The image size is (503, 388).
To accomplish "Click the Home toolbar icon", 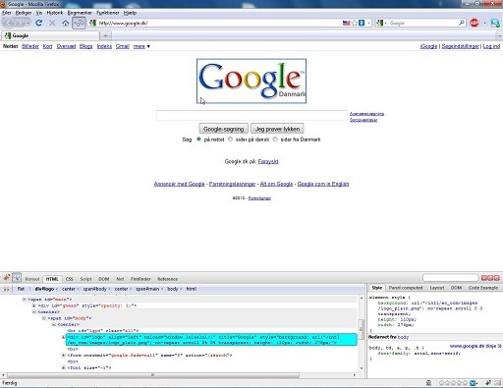I will (66, 23).
